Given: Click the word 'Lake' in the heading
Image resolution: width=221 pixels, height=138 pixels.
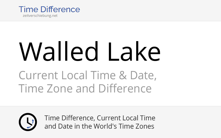Looking at the screenshot, I should [x=134, y=51].
